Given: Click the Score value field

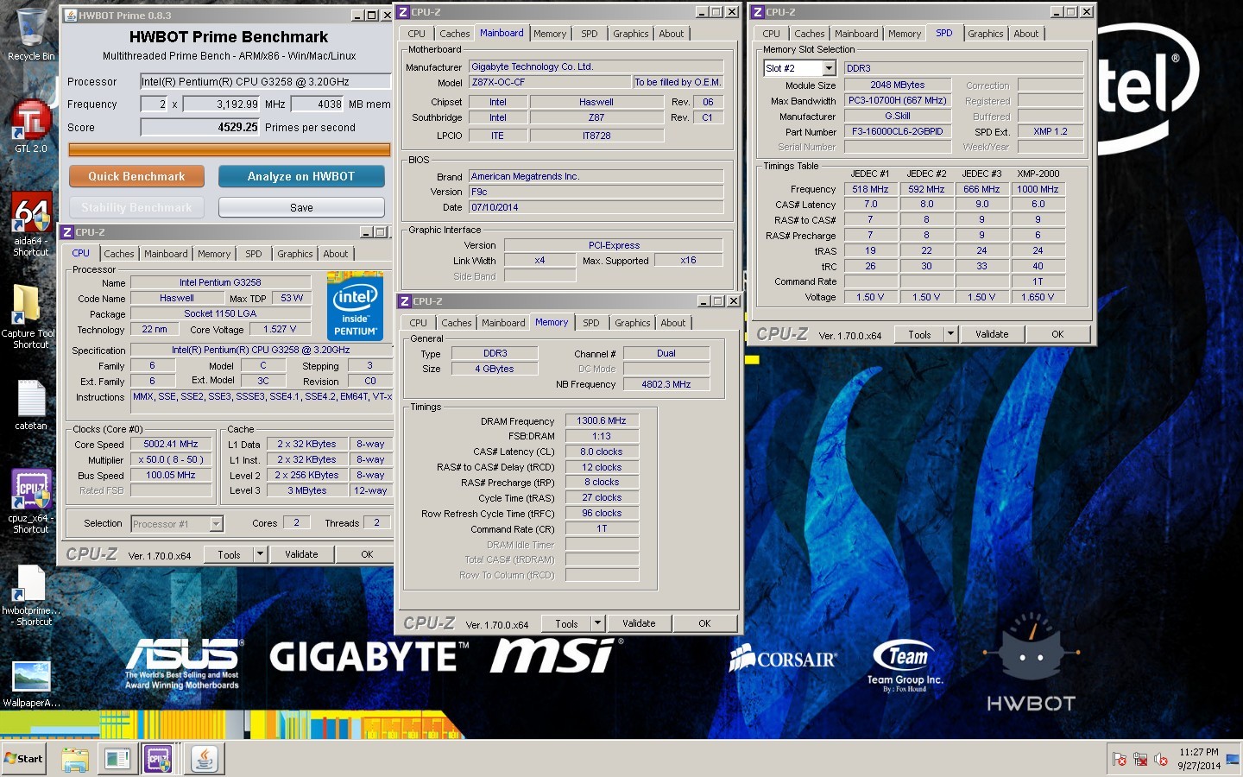Looking at the screenshot, I should [200, 127].
